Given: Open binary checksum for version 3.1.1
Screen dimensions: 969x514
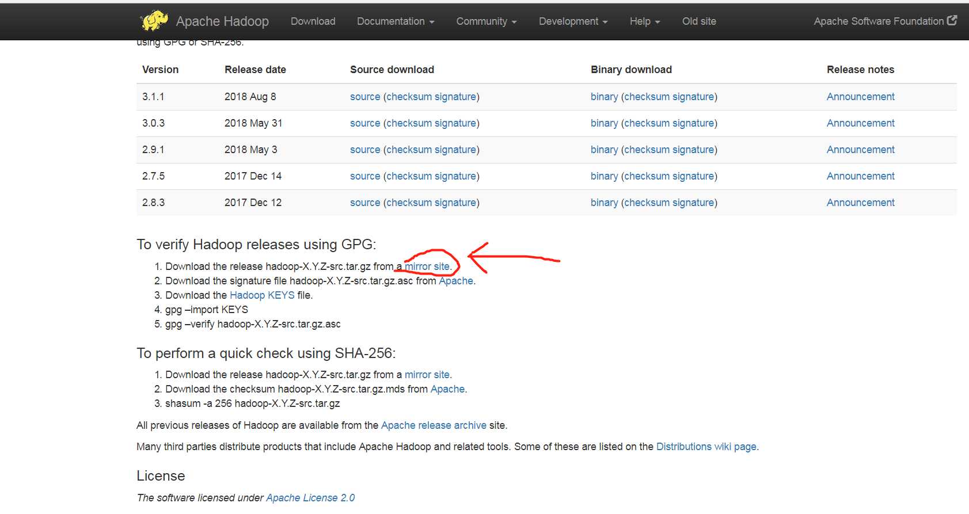Looking at the screenshot, I should click(647, 97).
